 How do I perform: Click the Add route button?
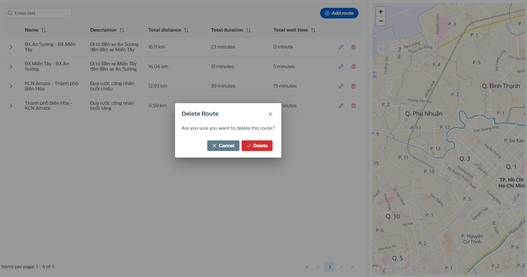pos(339,13)
